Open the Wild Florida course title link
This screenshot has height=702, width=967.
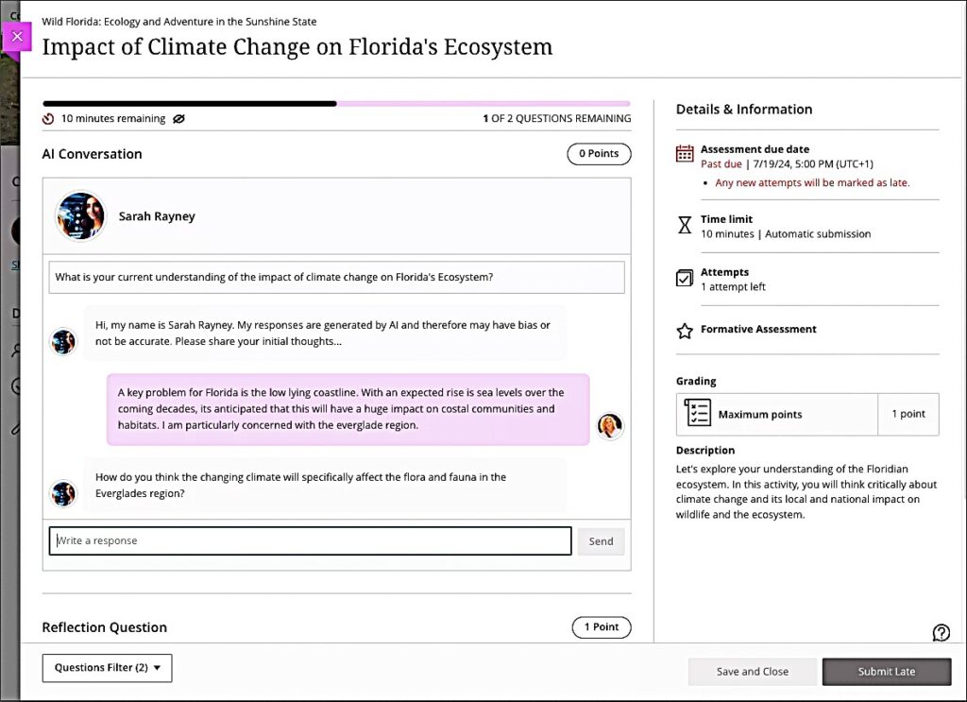pyautogui.click(x=178, y=21)
